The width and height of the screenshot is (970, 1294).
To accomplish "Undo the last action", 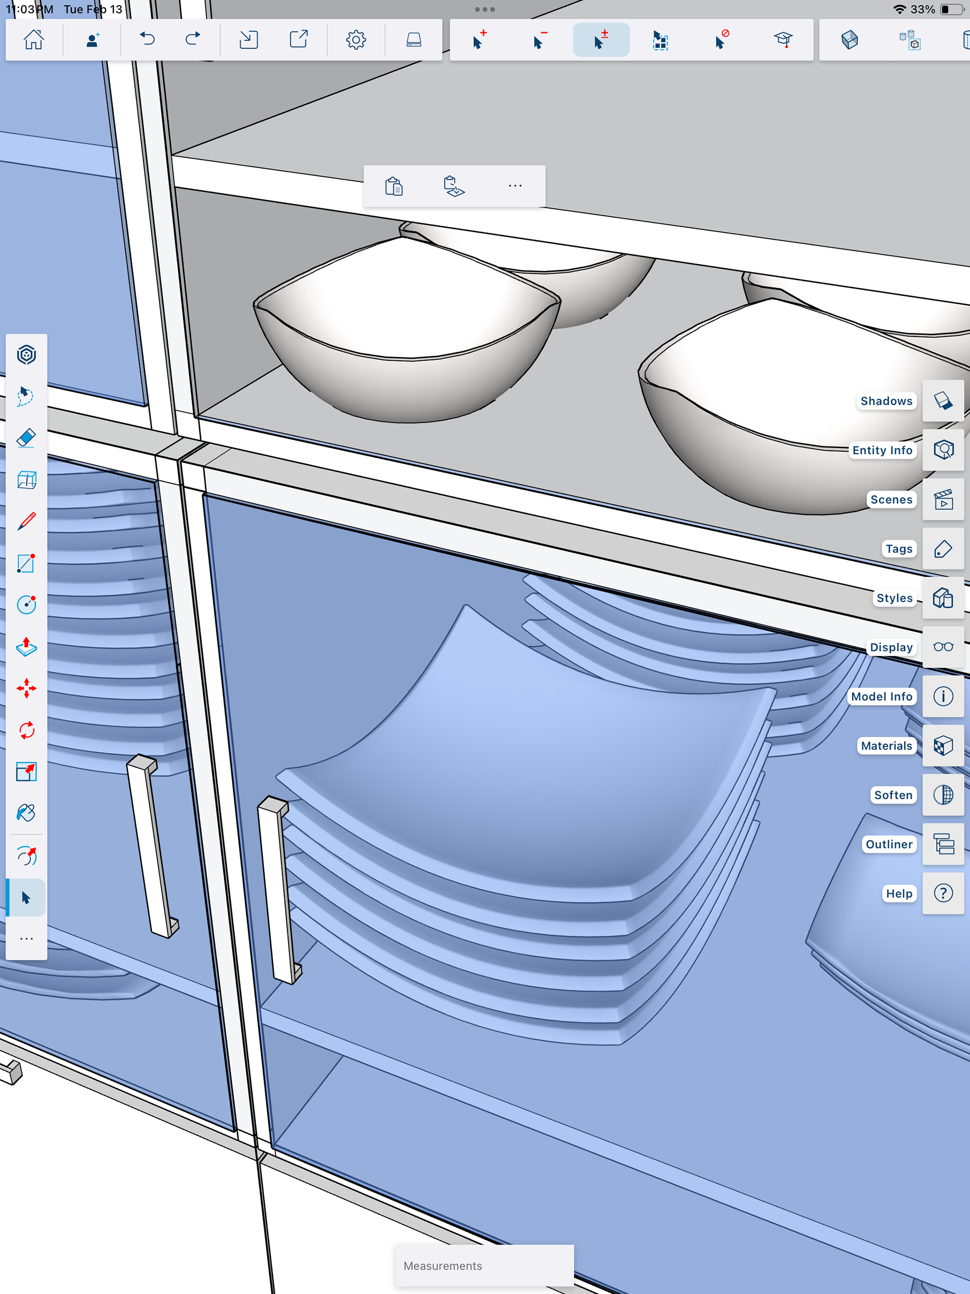I will (147, 40).
